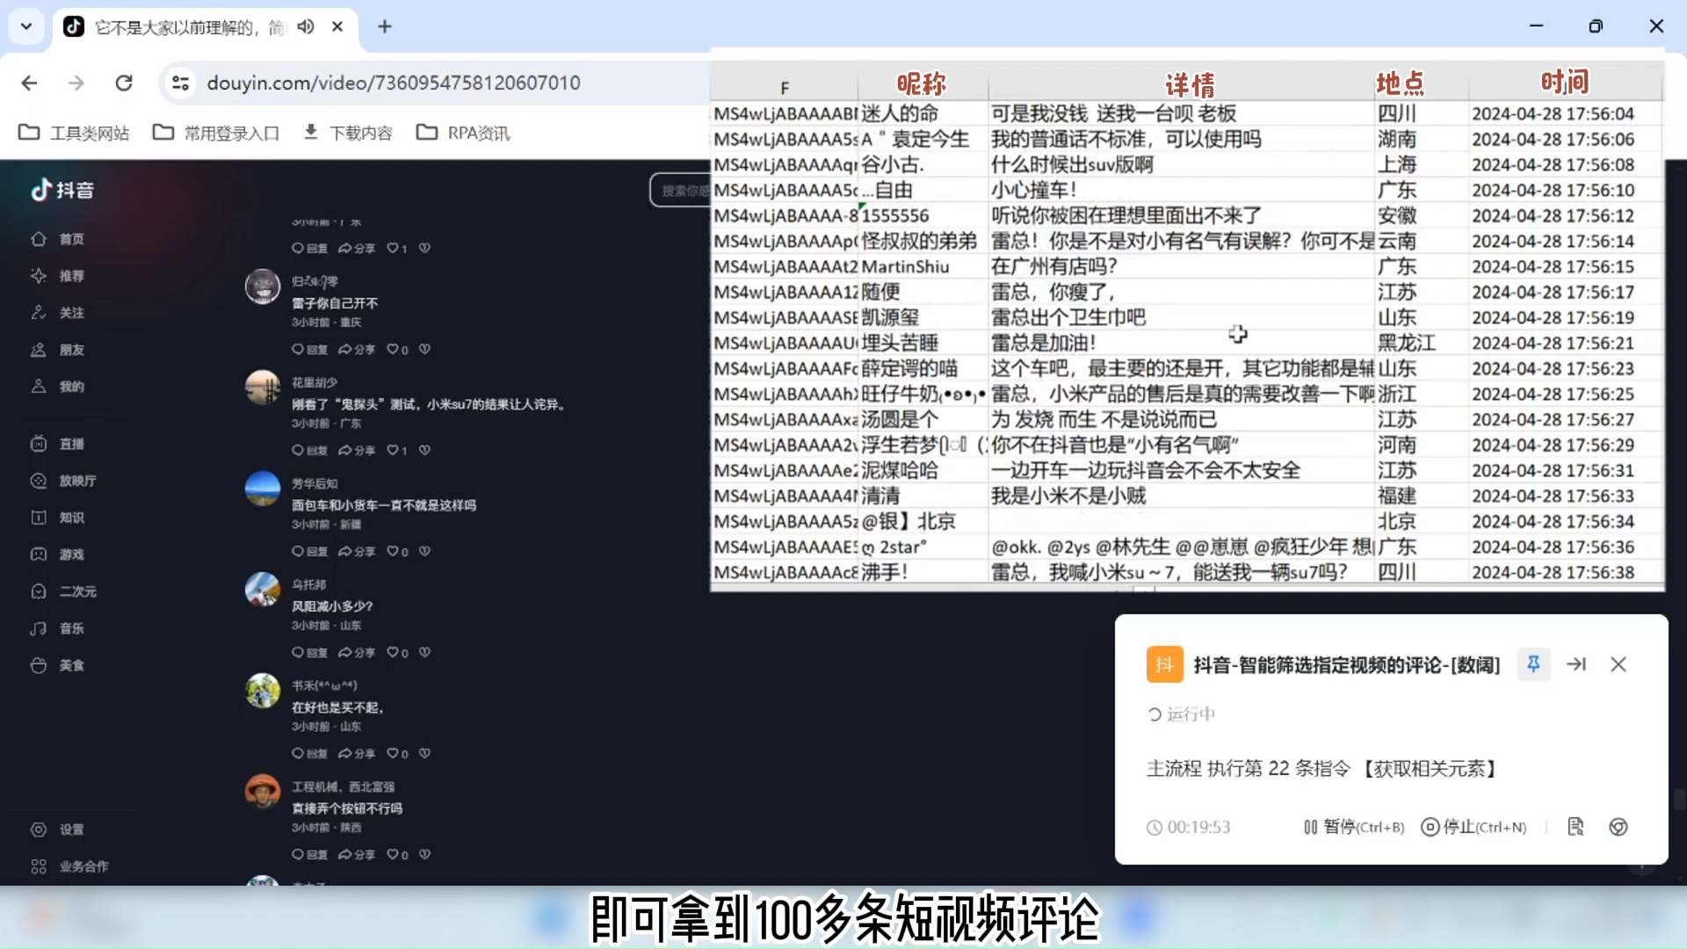
Task: Like comment 面包车和小货车一直不就是这样吗
Action: tap(397, 552)
